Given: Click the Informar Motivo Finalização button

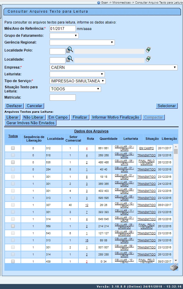Looking at the screenshot, I should click(115, 117).
